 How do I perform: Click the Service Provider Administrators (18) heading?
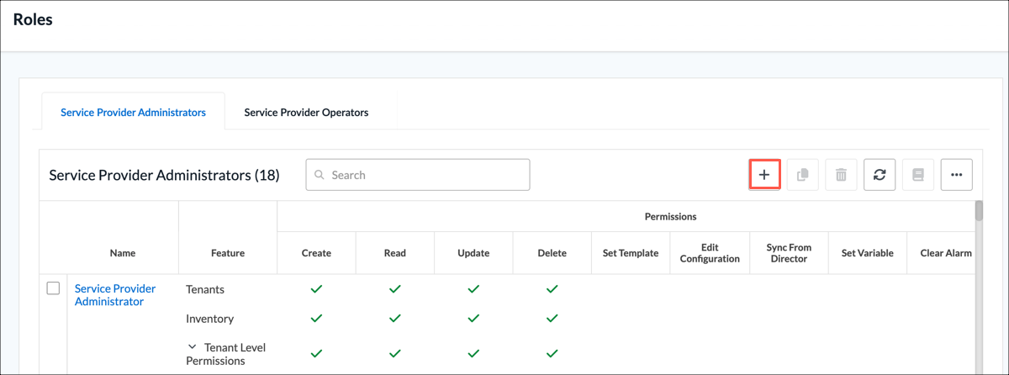pos(165,175)
